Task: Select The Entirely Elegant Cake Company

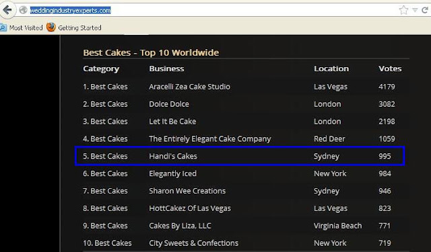Action: coord(209,139)
